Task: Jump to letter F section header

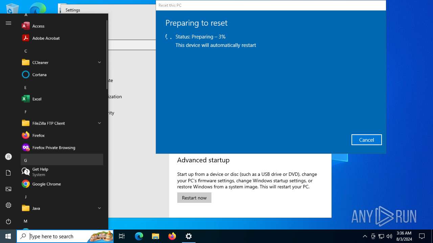Action: (62, 112)
